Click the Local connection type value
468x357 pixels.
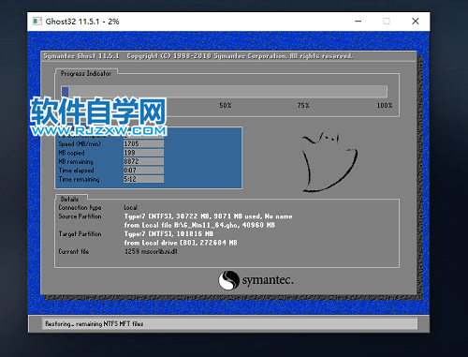(x=130, y=207)
